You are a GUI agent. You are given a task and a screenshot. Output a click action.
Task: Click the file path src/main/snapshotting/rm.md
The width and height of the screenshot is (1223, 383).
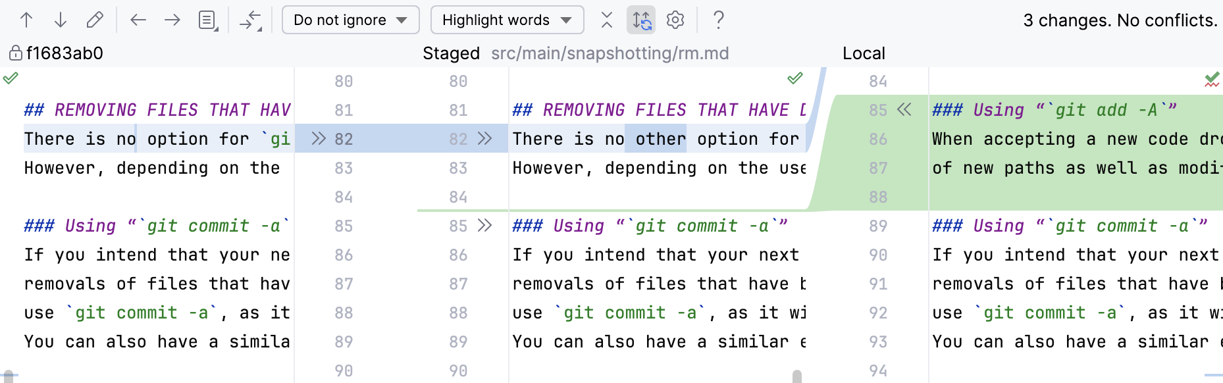click(610, 53)
